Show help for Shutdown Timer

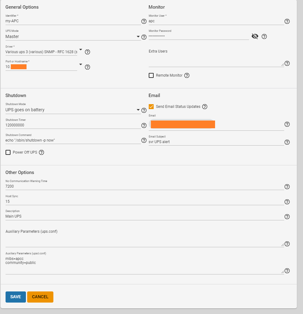click(x=144, y=125)
